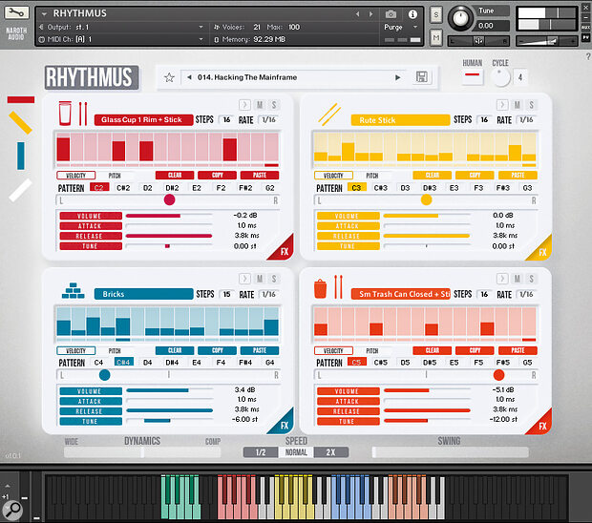Click the Cycle knob
The width and height of the screenshot is (592, 523).
click(500, 76)
